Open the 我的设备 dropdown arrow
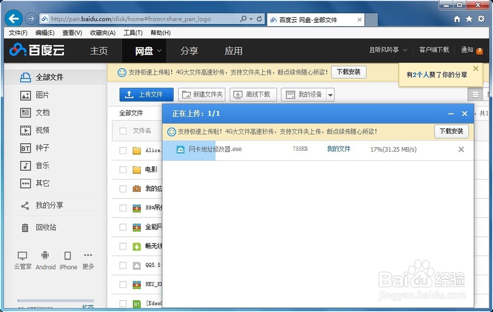Image resolution: width=493 pixels, height=312 pixels. (330, 94)
